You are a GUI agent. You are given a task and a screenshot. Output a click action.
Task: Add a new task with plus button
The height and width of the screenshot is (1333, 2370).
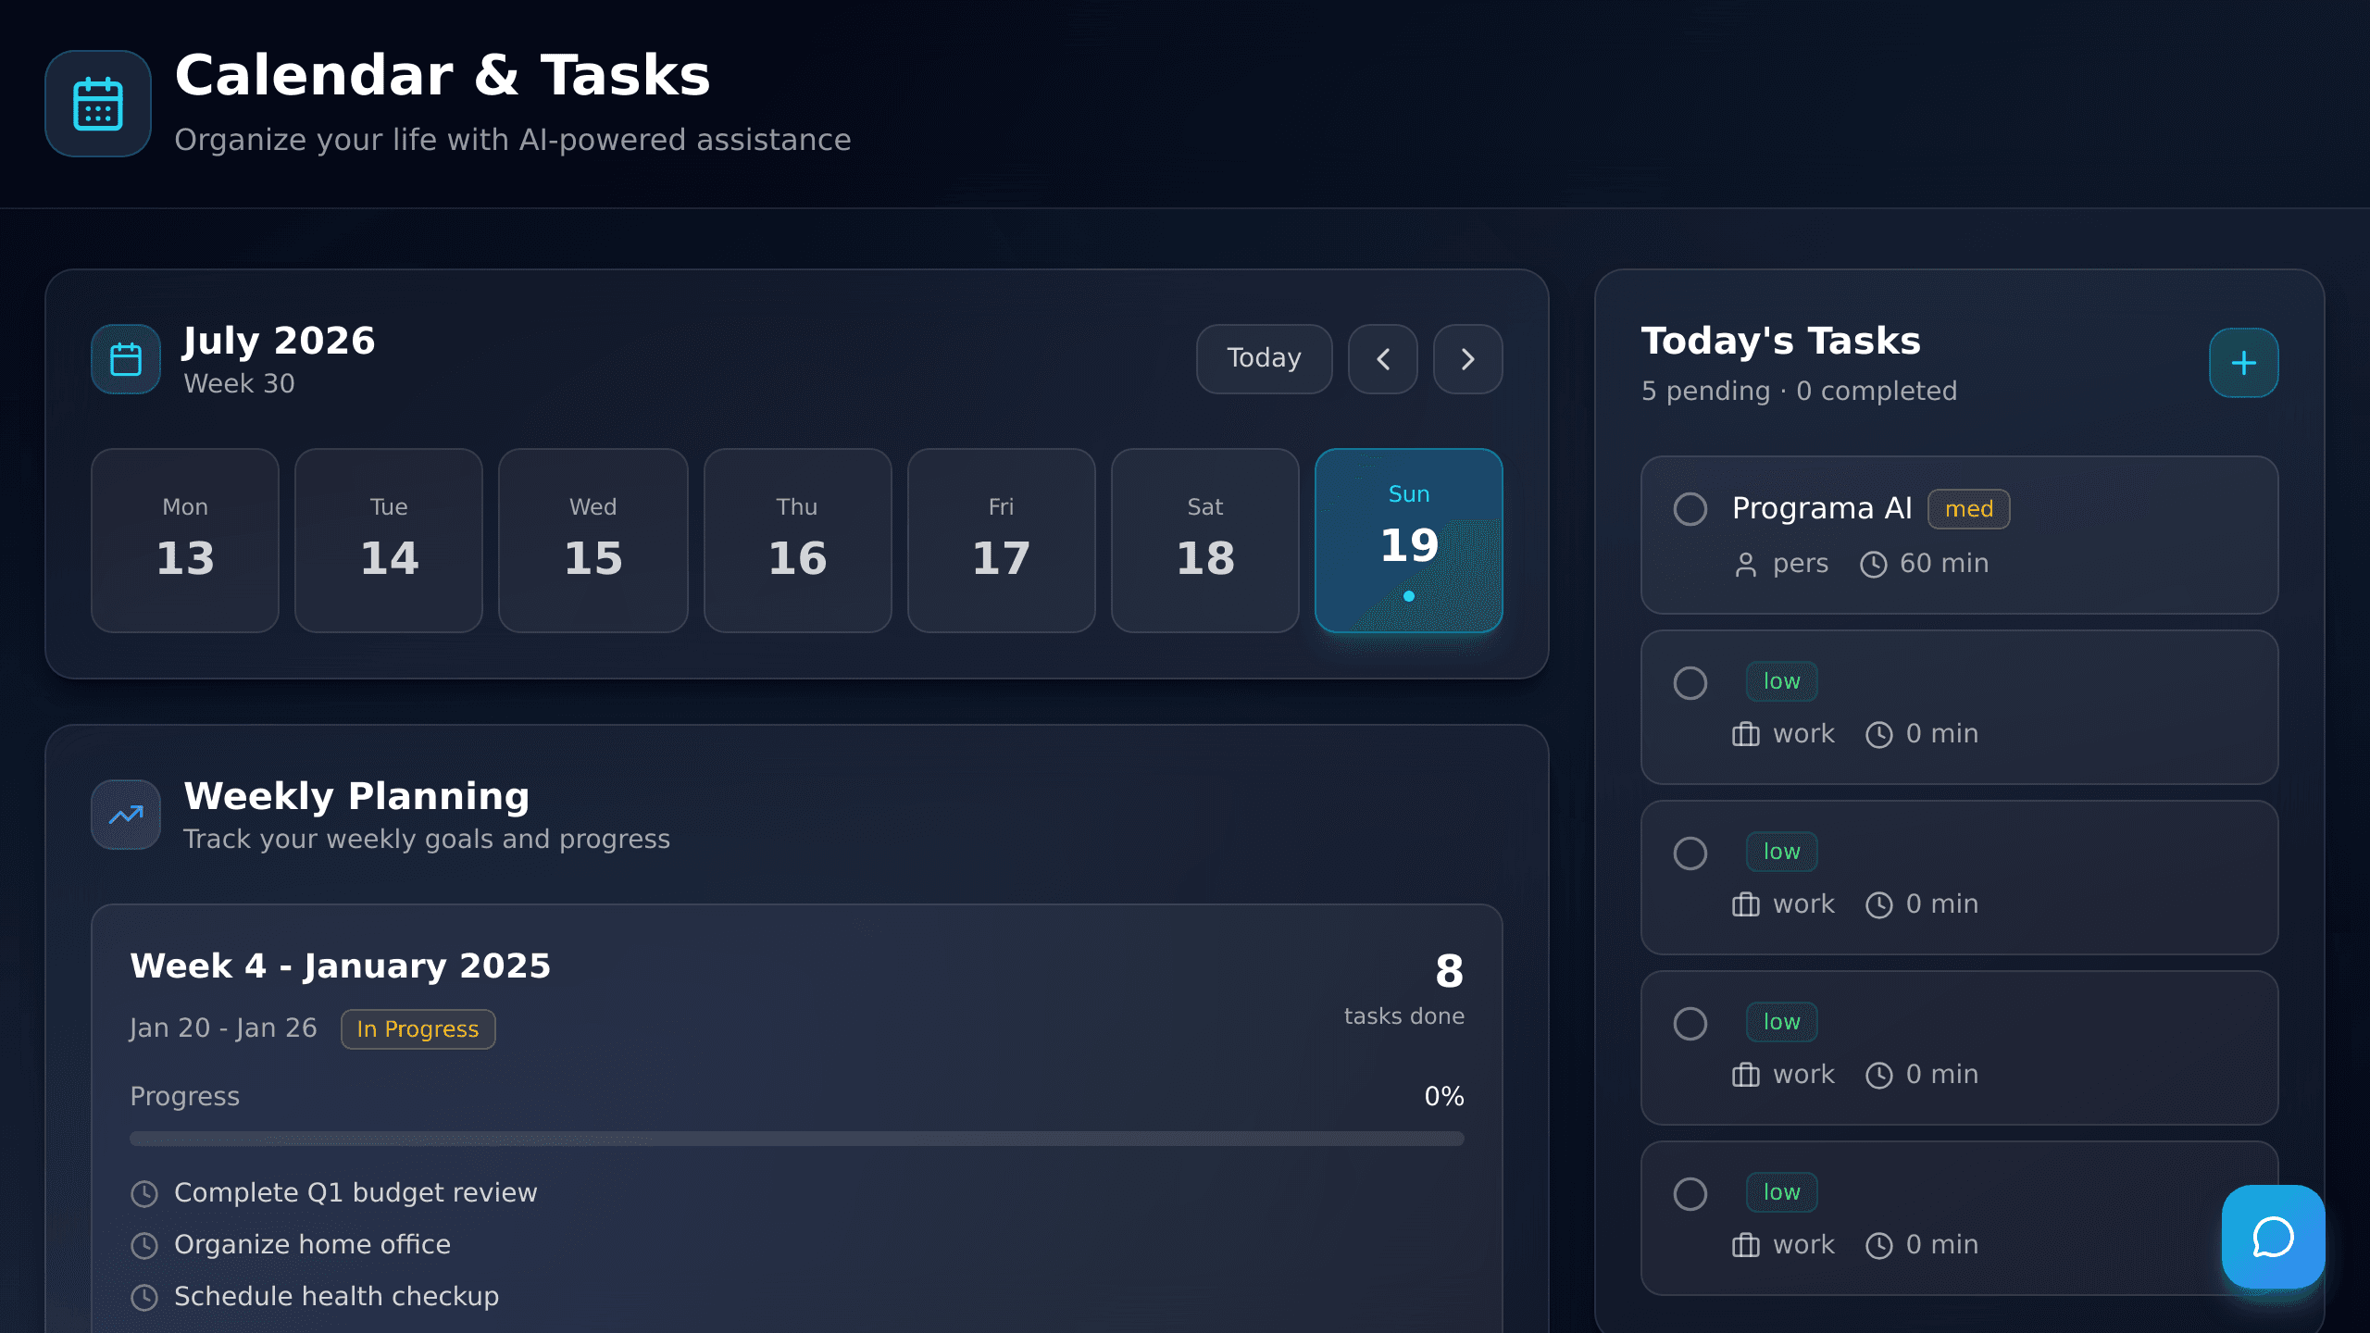pyautogui.click(x=2244, y=363)
